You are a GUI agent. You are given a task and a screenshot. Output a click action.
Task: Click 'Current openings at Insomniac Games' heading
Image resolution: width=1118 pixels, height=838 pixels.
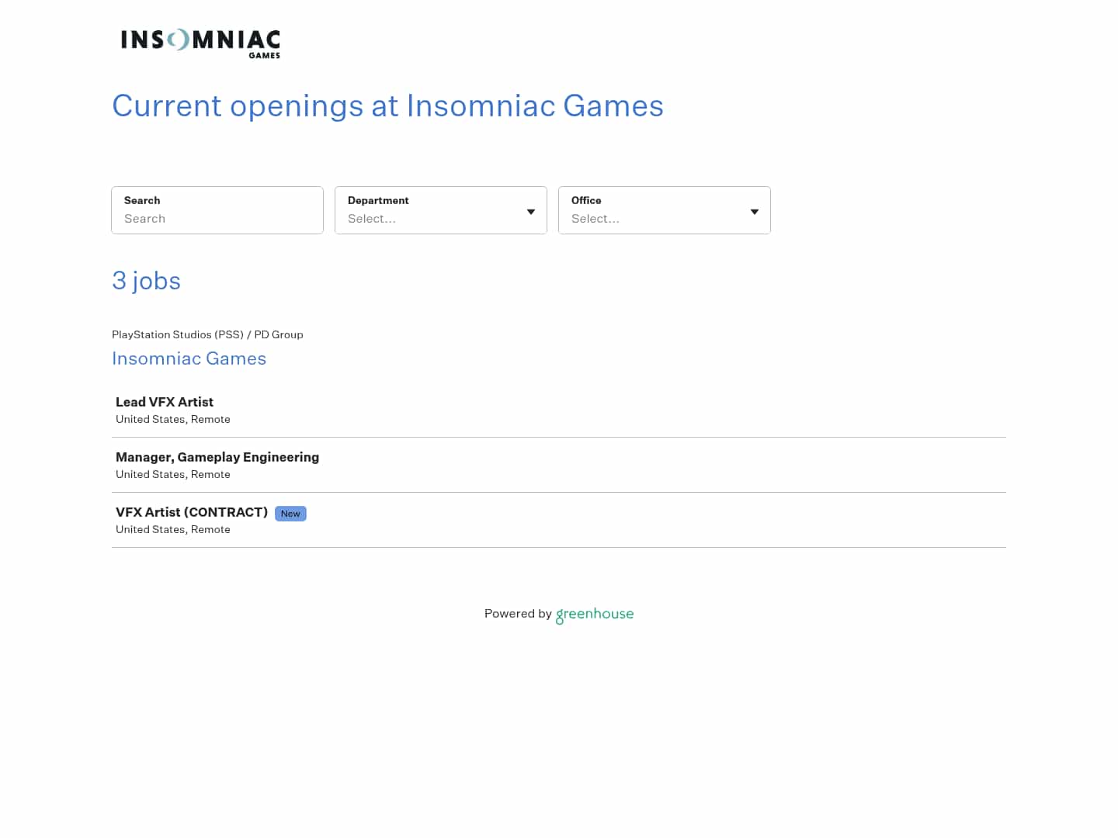388,106
